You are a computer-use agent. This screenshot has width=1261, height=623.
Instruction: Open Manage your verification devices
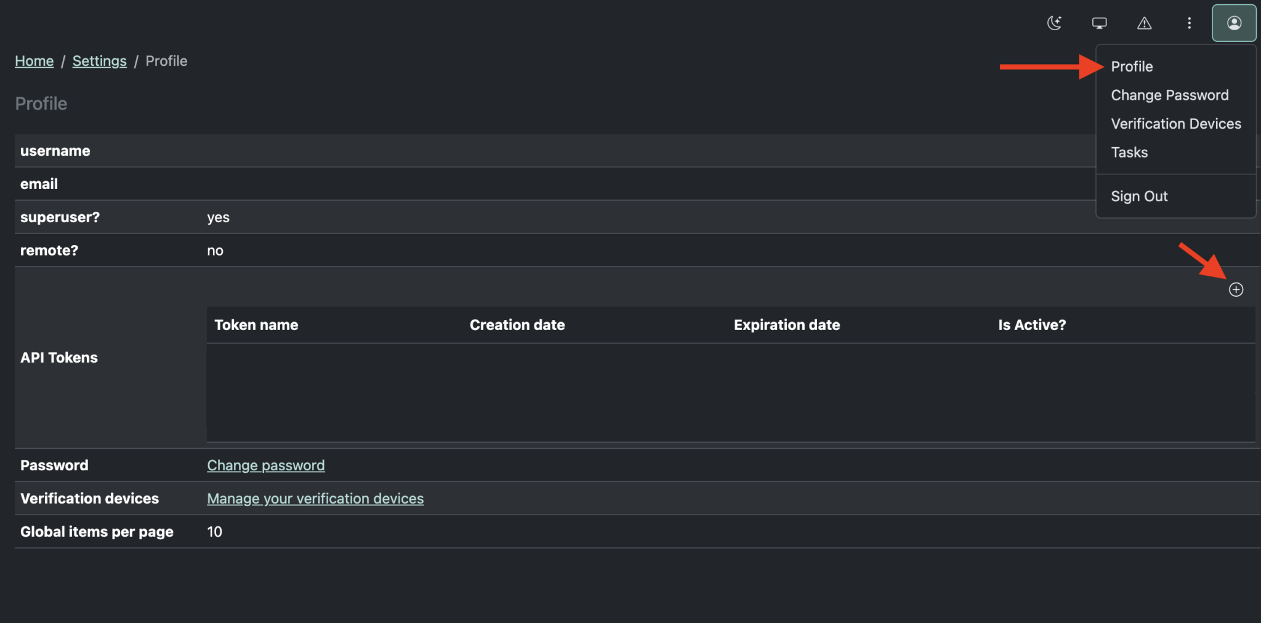(315, 498)
